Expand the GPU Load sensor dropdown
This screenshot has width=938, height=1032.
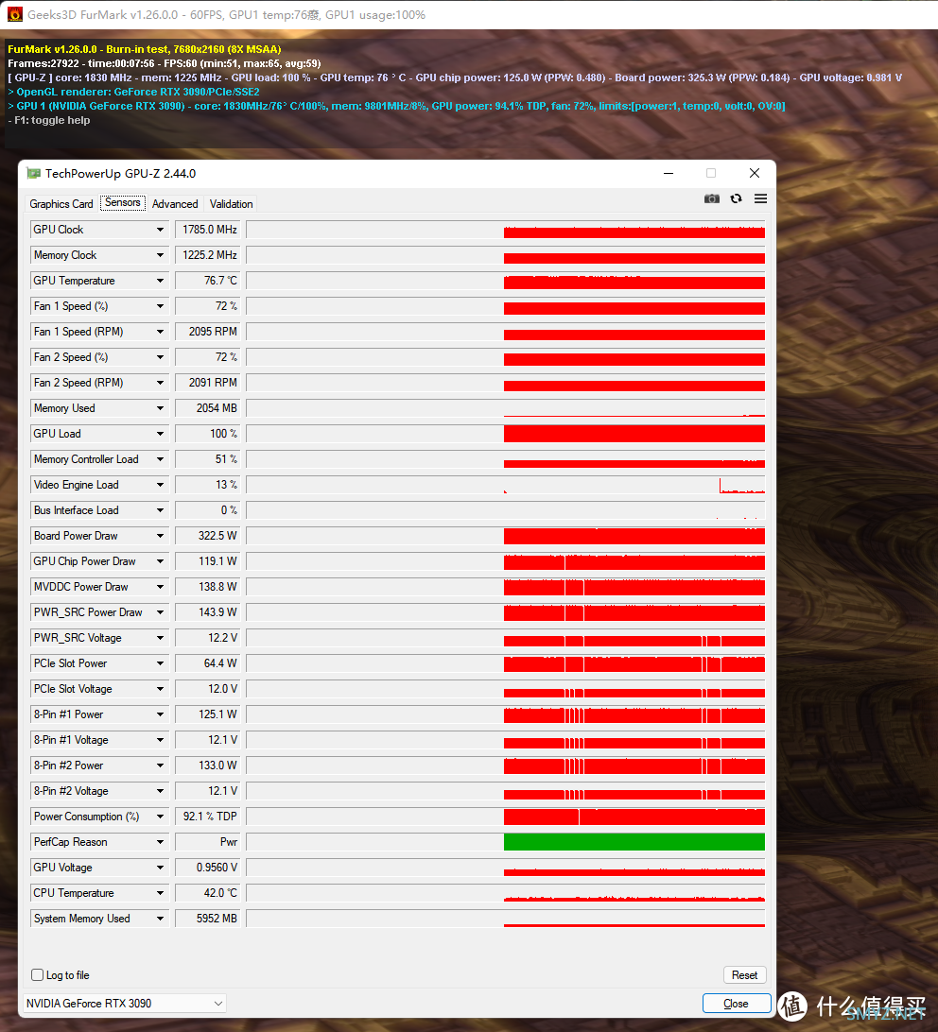pos(160,434)
